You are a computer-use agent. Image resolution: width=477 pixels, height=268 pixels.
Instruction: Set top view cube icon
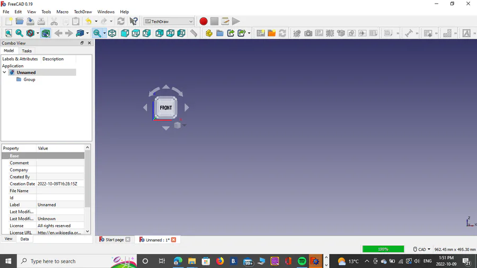[136, 33]
